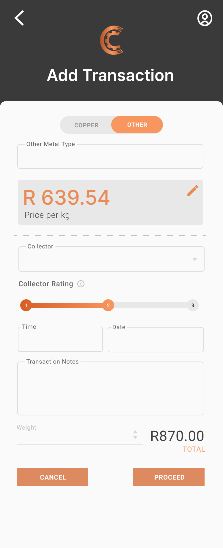223x548 pixels.
Task: Click the copper gear logo
Action: tap(112, 40)
